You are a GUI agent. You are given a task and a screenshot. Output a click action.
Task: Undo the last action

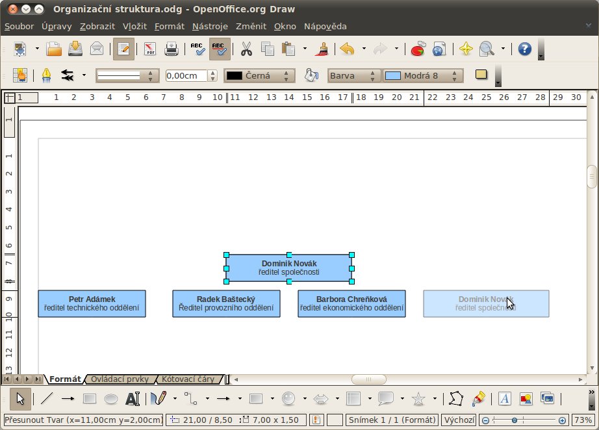348,49
